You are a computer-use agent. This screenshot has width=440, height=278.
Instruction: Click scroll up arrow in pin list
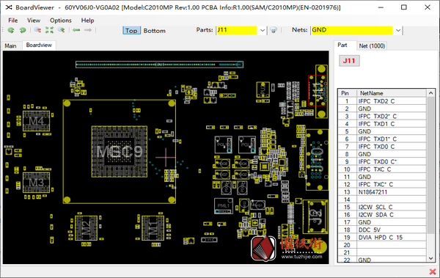coord(430,93)
